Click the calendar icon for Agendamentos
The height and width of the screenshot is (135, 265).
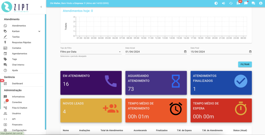pos(5,54)
